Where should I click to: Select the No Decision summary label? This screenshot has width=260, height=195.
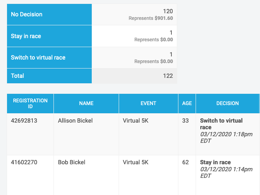(x=27, y=14)
